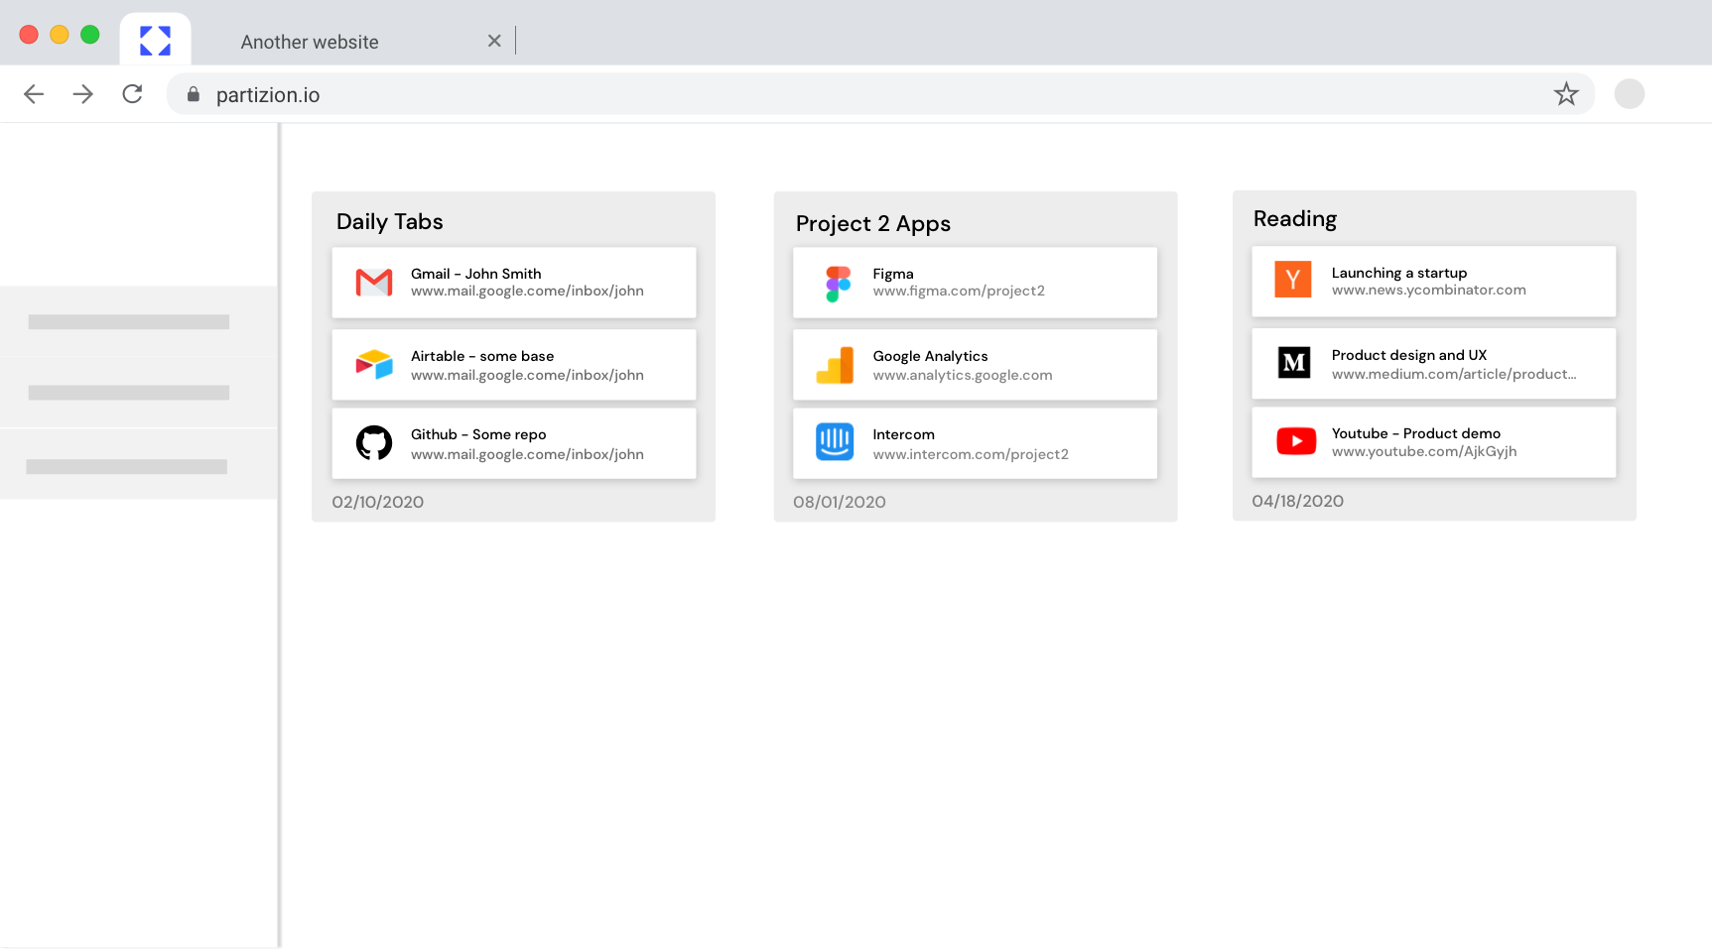This screenshot has width=1712, height=950.
Task: Maximize window with green button
Action: pos(90,35)
